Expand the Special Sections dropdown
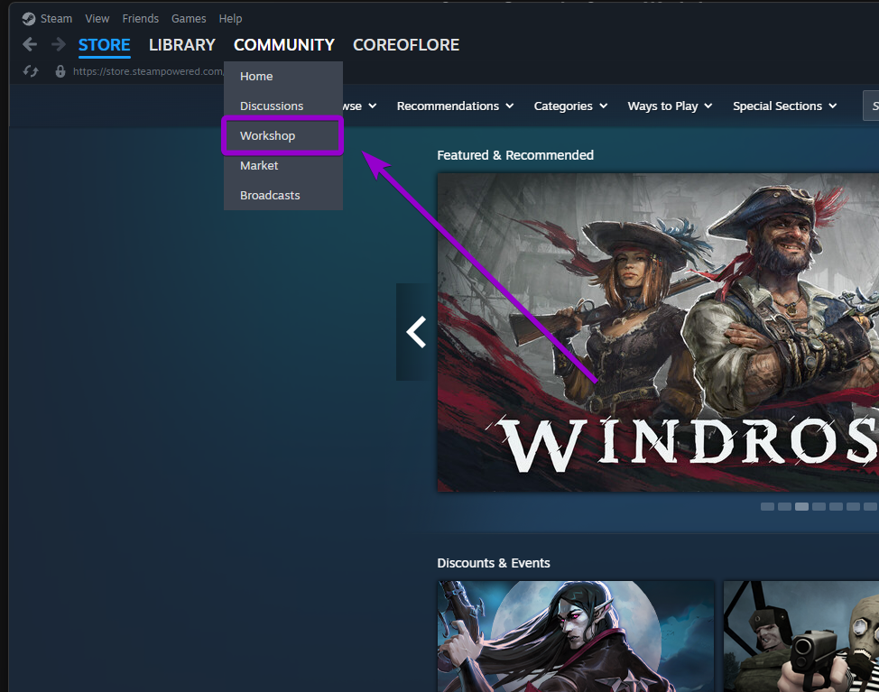This screenshot has height=692, width=879. [x=785, y=106]
